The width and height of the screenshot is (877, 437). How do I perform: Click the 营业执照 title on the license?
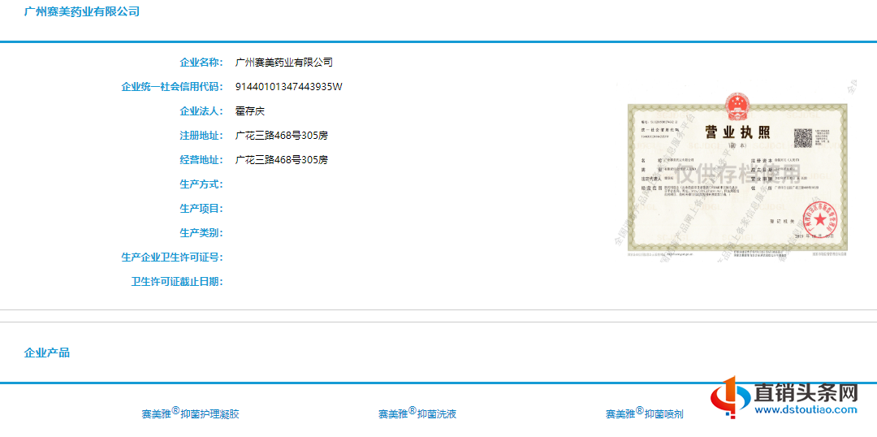pos(737,133)
